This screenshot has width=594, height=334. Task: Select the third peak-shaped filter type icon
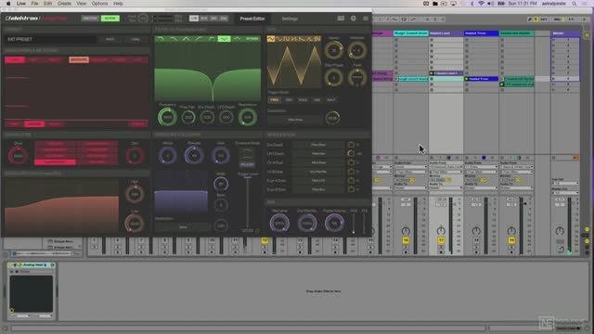pos(186,39)
